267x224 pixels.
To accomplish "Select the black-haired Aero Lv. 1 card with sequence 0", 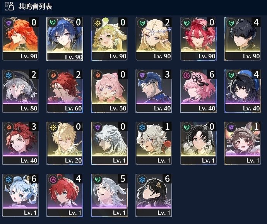I will click(198, 143).
